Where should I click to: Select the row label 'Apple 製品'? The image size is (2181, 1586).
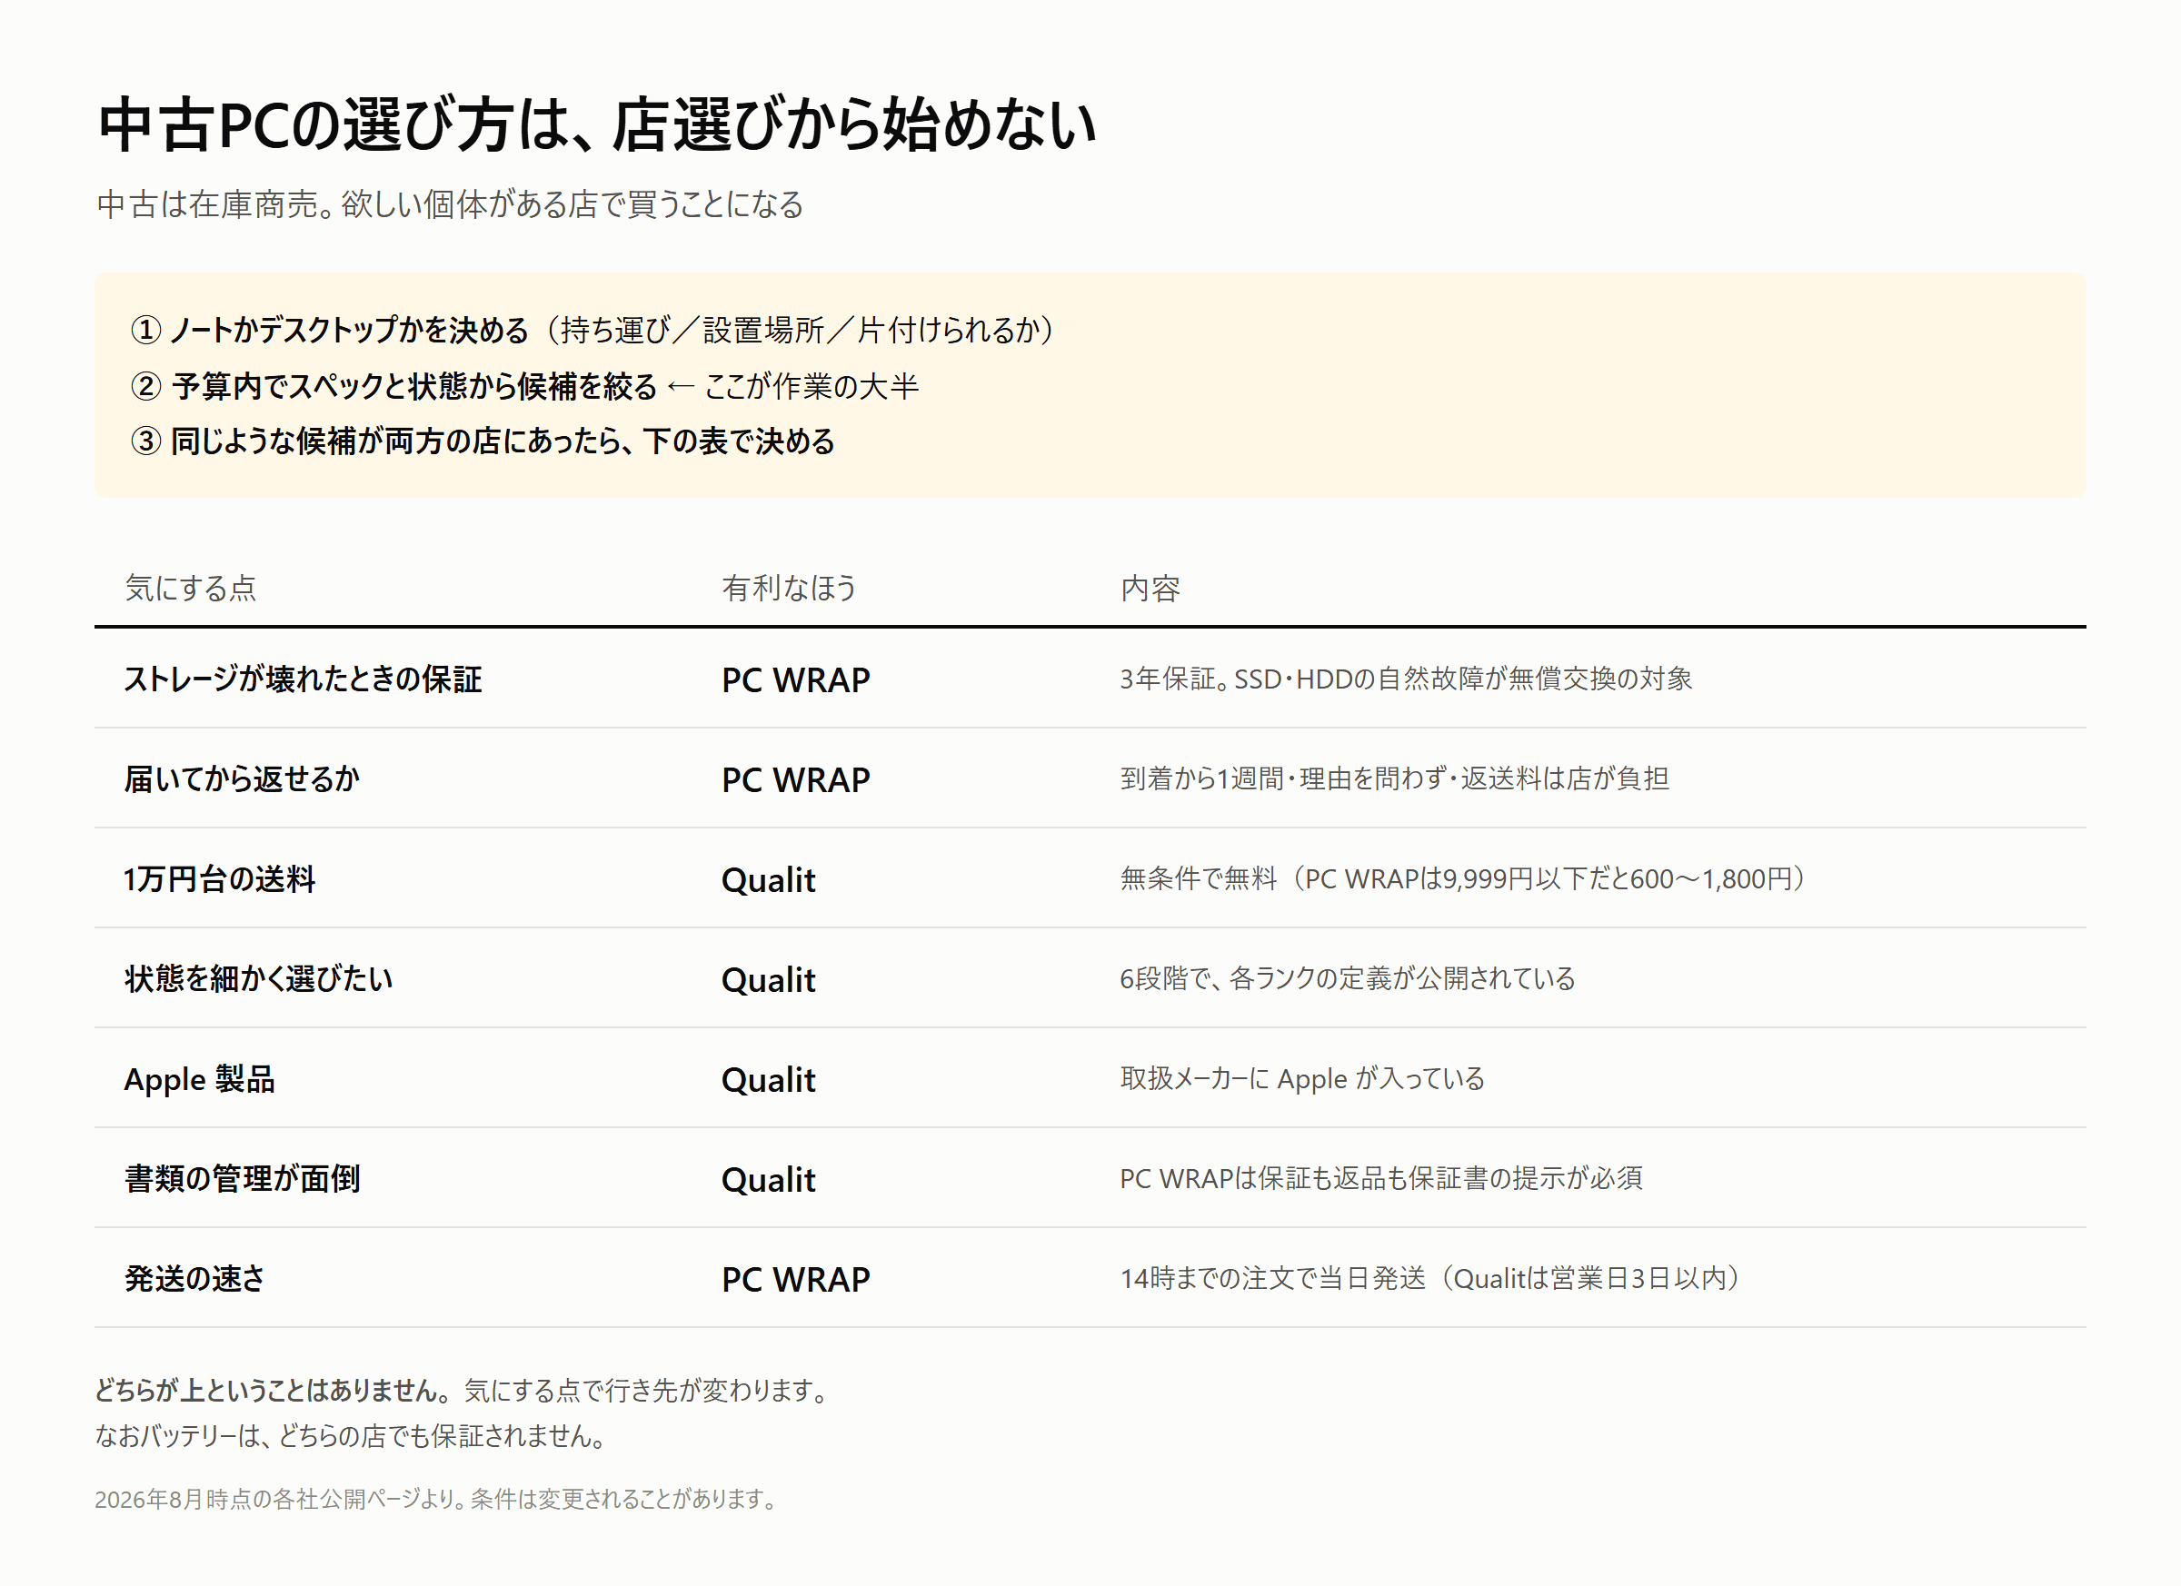[199, 1078]
